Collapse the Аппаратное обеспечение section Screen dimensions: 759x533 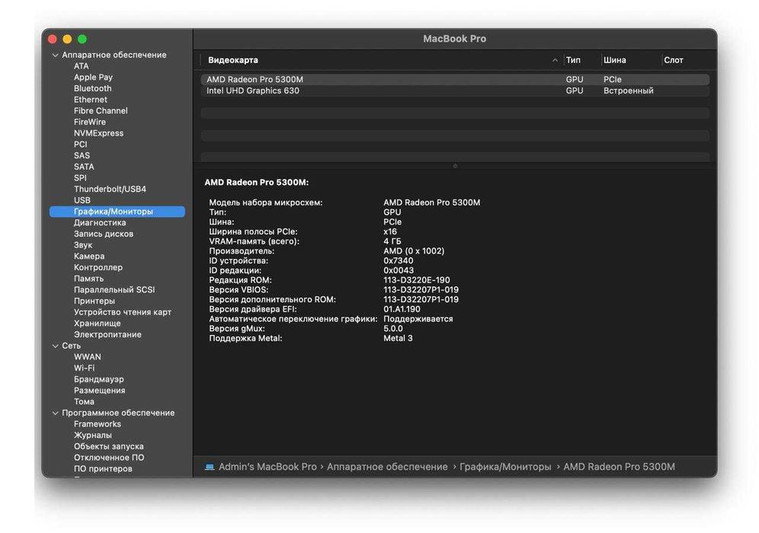click(x=55, y=55)
